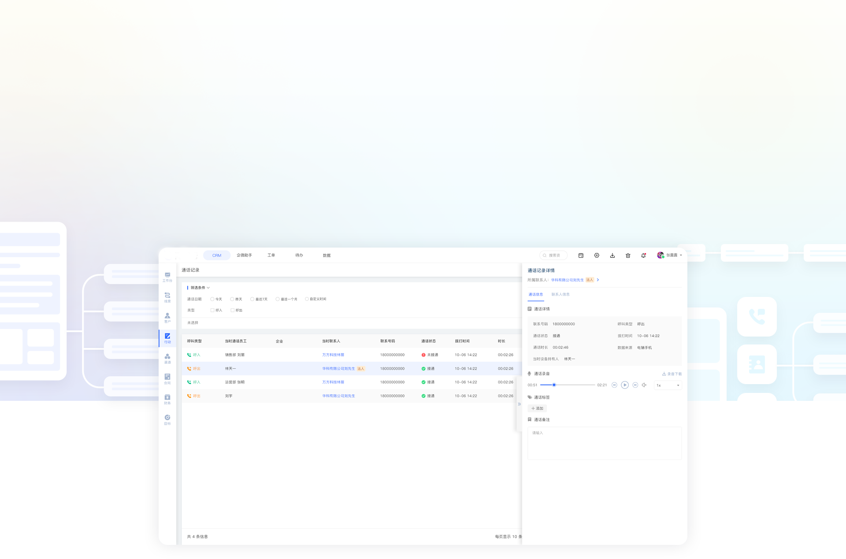Click the 录音下载 download link
846x559 pixels.
(672, 374)
